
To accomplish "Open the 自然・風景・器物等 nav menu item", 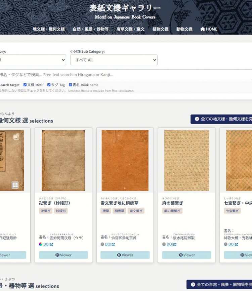I will tap(91, 29).
